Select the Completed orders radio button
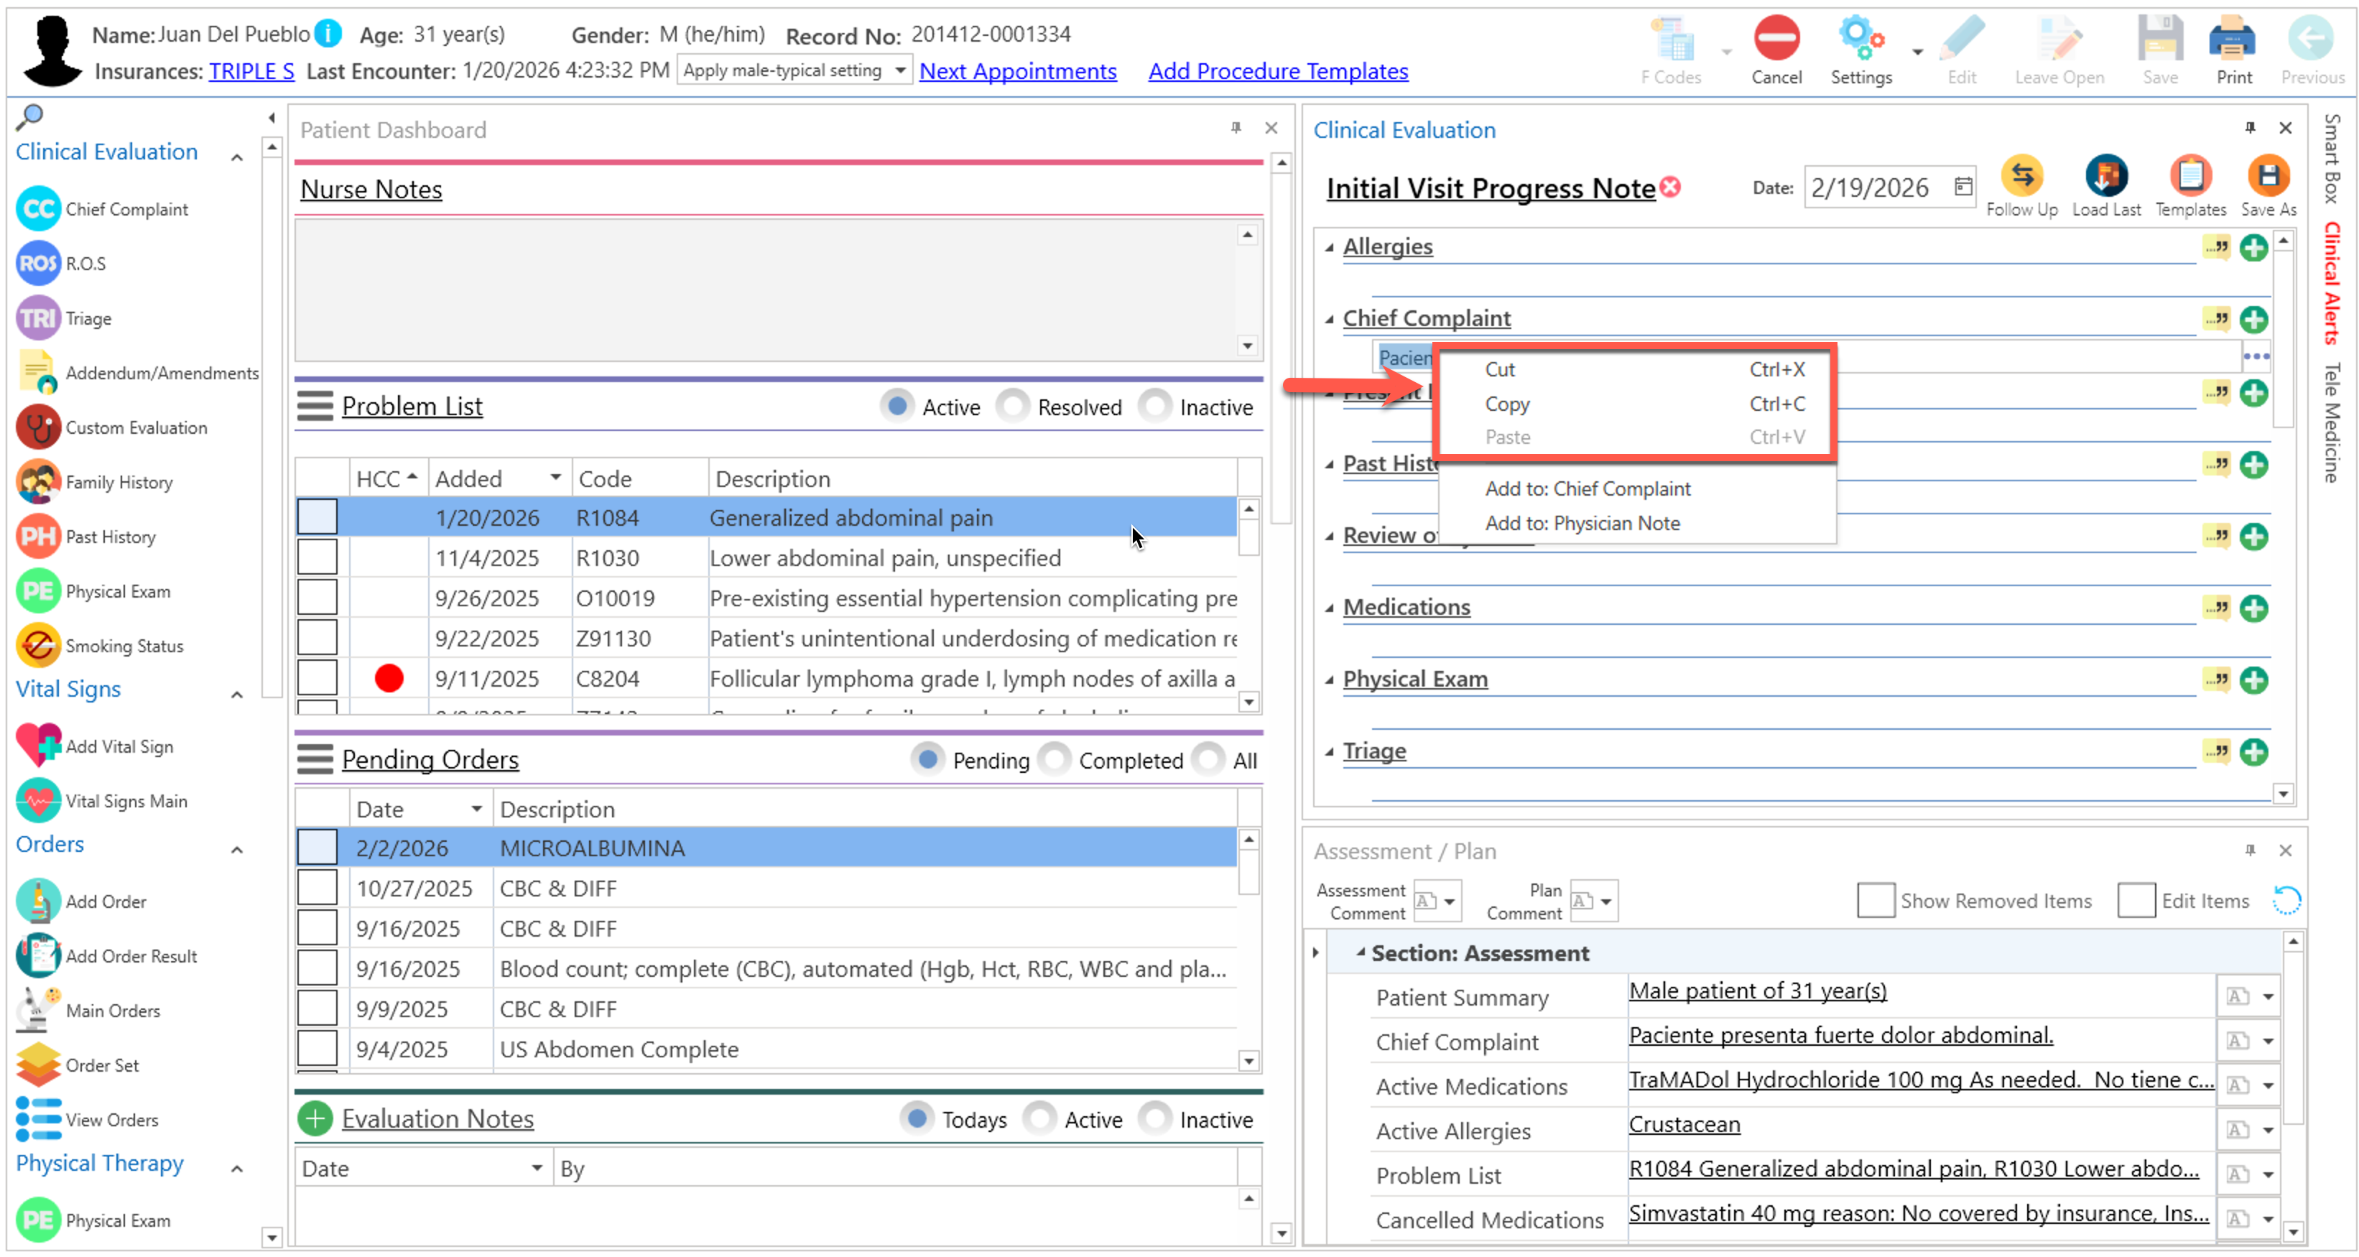Viewport: 2359px width, 1257px height. pos(1055,760)
